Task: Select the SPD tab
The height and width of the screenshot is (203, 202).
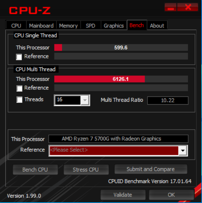Action: pos(90,25)
